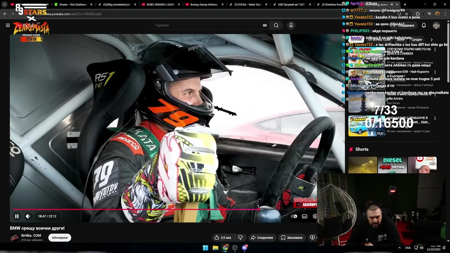Open browser extensions puzzle icon
The height and width of the screenshot is (253, 450).
point(418,14)
